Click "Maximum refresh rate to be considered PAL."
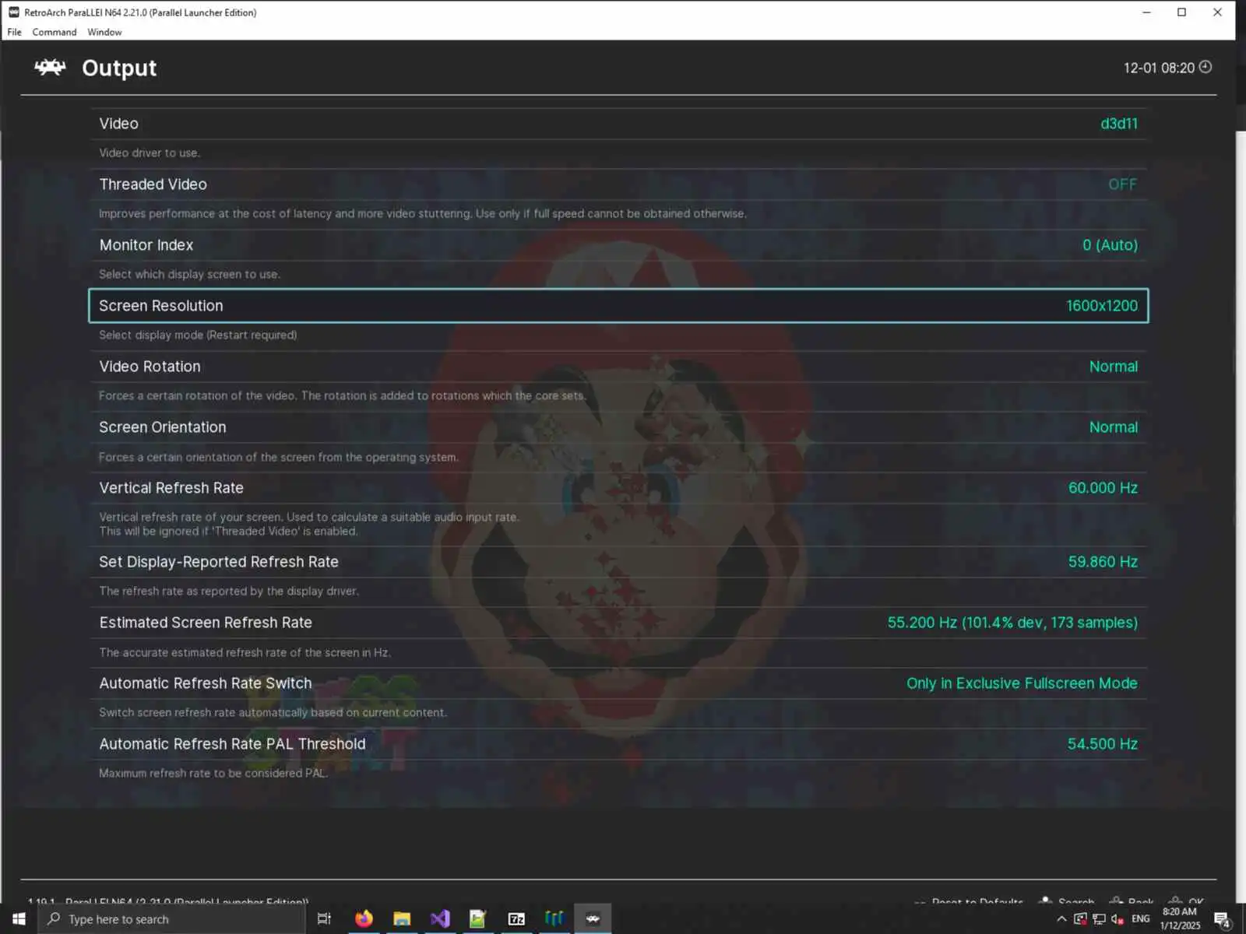The width and height of the screenshot is (1246, 934). (x=213, y=774)
